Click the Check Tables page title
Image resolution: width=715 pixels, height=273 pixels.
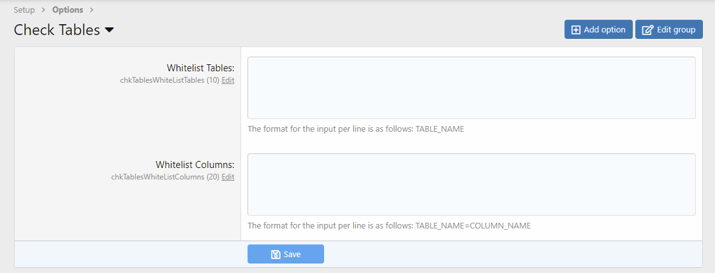pos(57,29)
